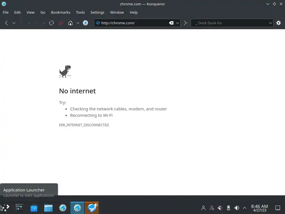Click the No internet heading
Screen dimensions: 285x214
pyautogui.click(x=77, y=91)
